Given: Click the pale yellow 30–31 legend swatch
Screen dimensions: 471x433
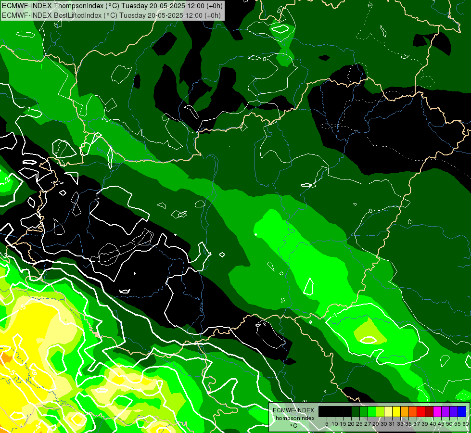Looking at the screenshot, I should pos(388,411).
